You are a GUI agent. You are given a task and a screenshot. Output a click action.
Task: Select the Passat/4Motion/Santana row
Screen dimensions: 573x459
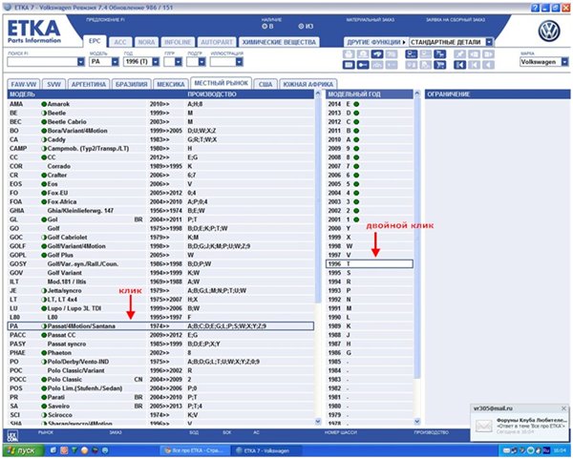pyautogui.click(x=160, y=326)
